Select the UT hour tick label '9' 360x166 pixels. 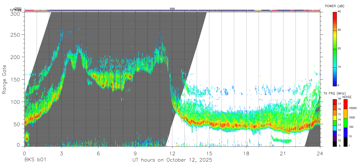[x=135, y=153]
